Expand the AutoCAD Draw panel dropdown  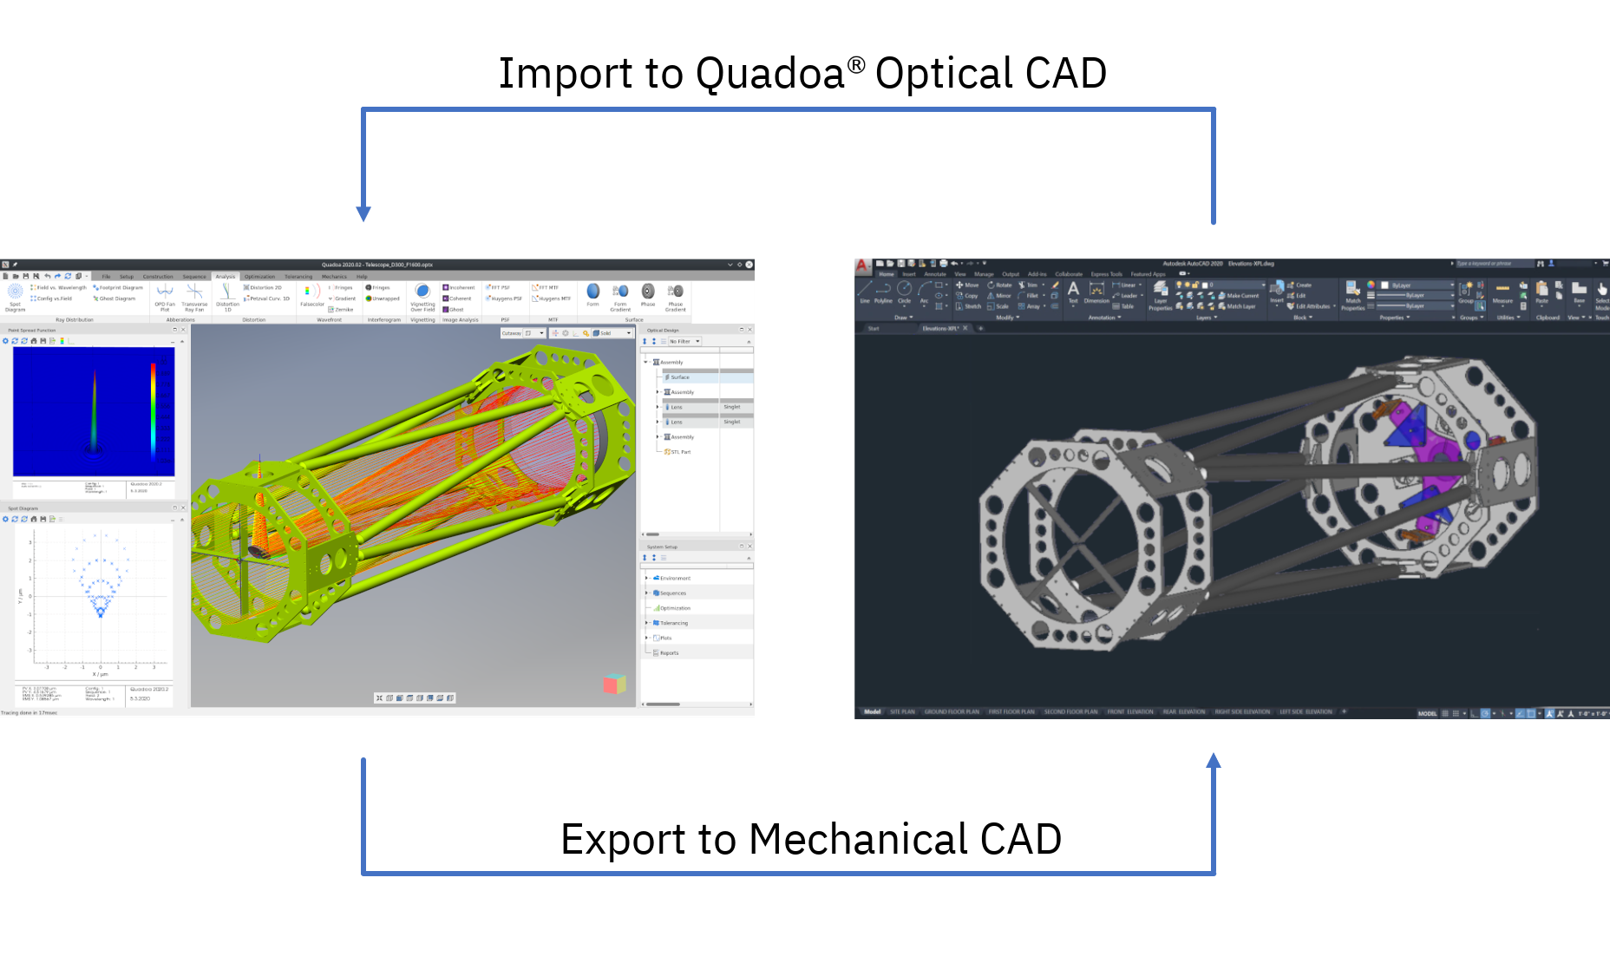tap(904, 318)
